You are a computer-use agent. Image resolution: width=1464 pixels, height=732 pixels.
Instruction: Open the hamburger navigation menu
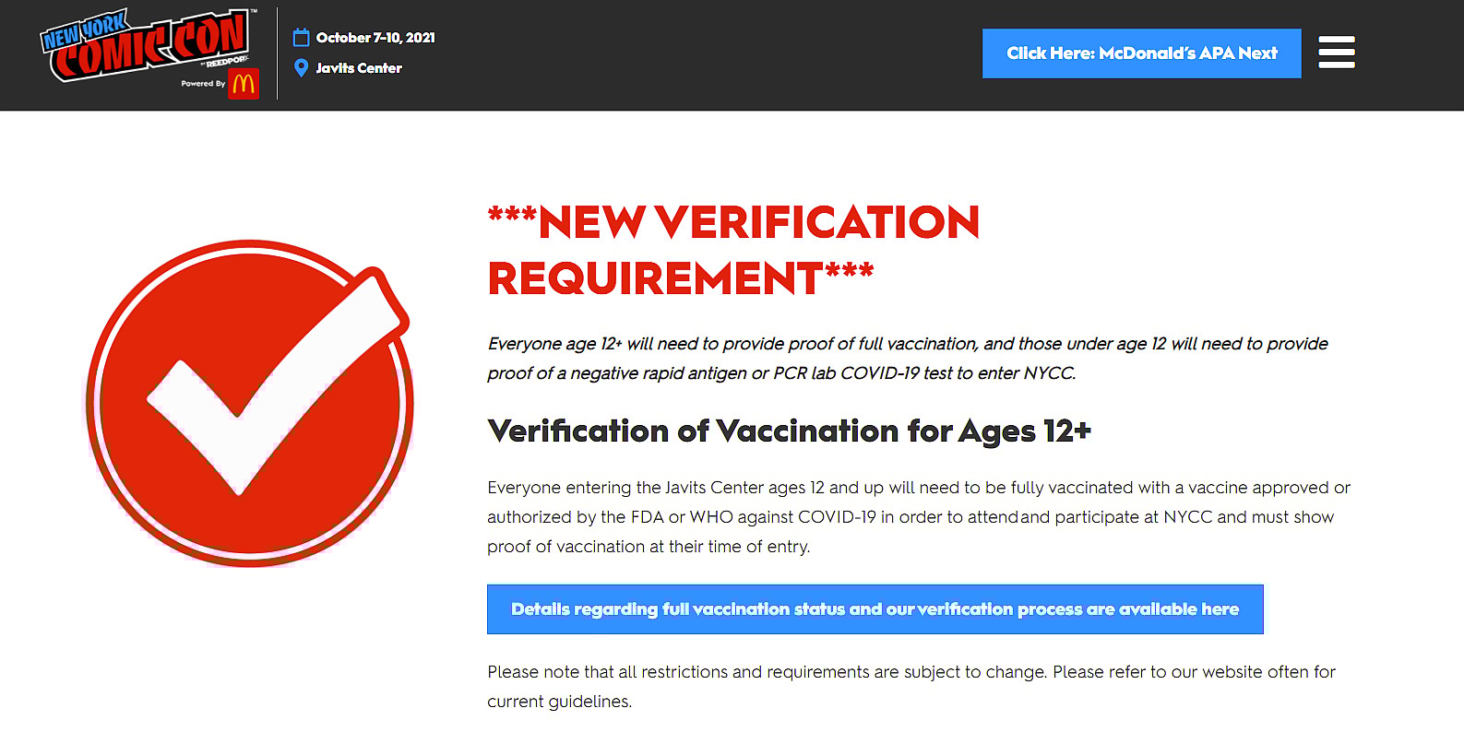(x=1336, y=53)
